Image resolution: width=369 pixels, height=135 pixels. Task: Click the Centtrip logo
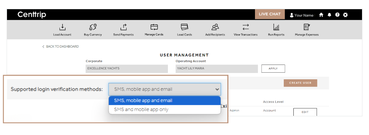click(x=32, y=15)
